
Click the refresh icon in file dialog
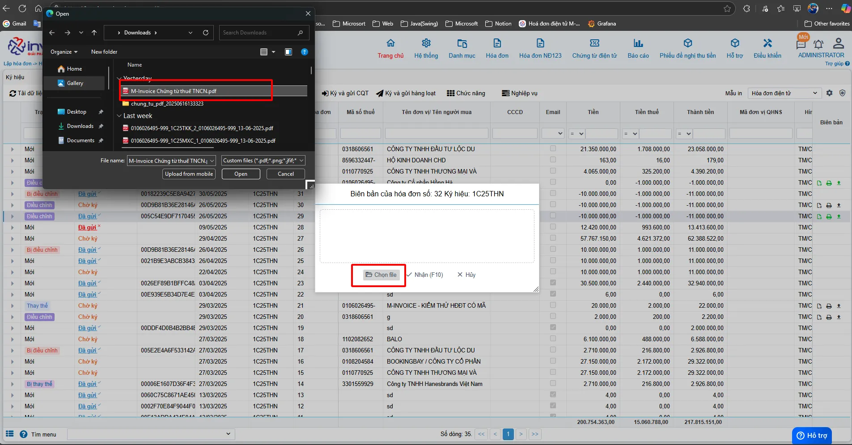[206, 33]
